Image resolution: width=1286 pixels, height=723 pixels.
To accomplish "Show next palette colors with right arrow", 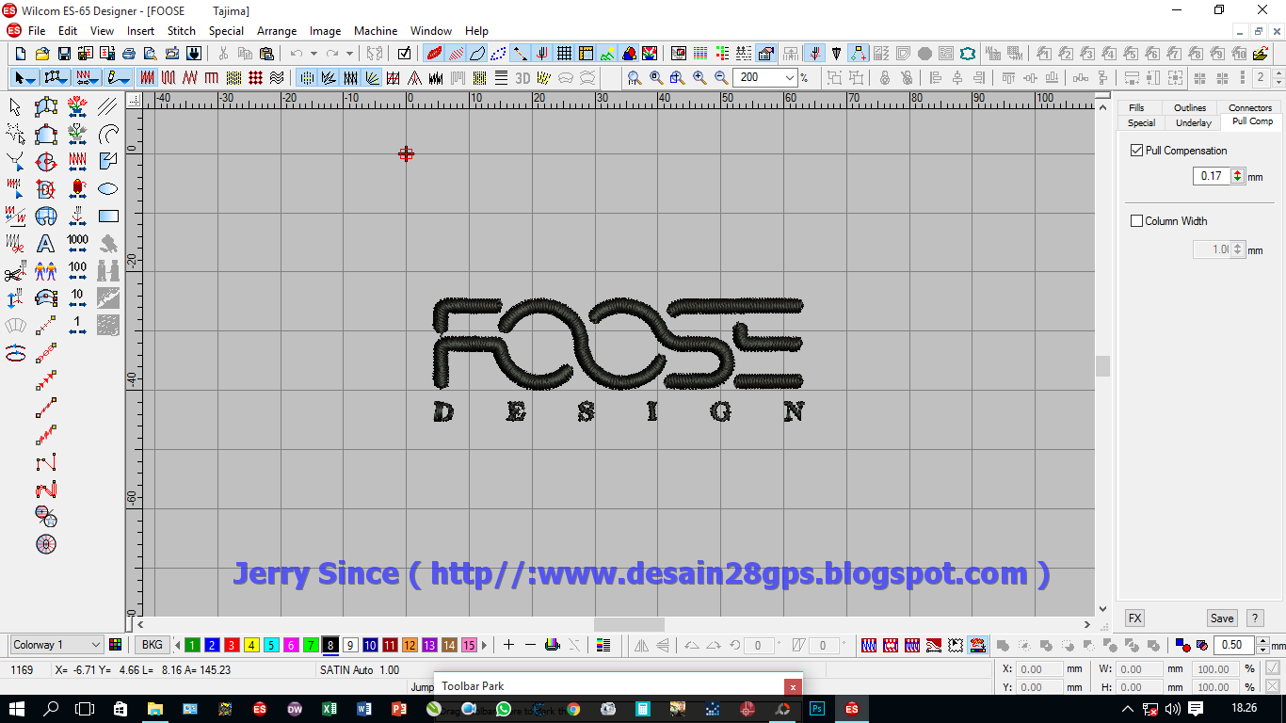I will 485,645.
